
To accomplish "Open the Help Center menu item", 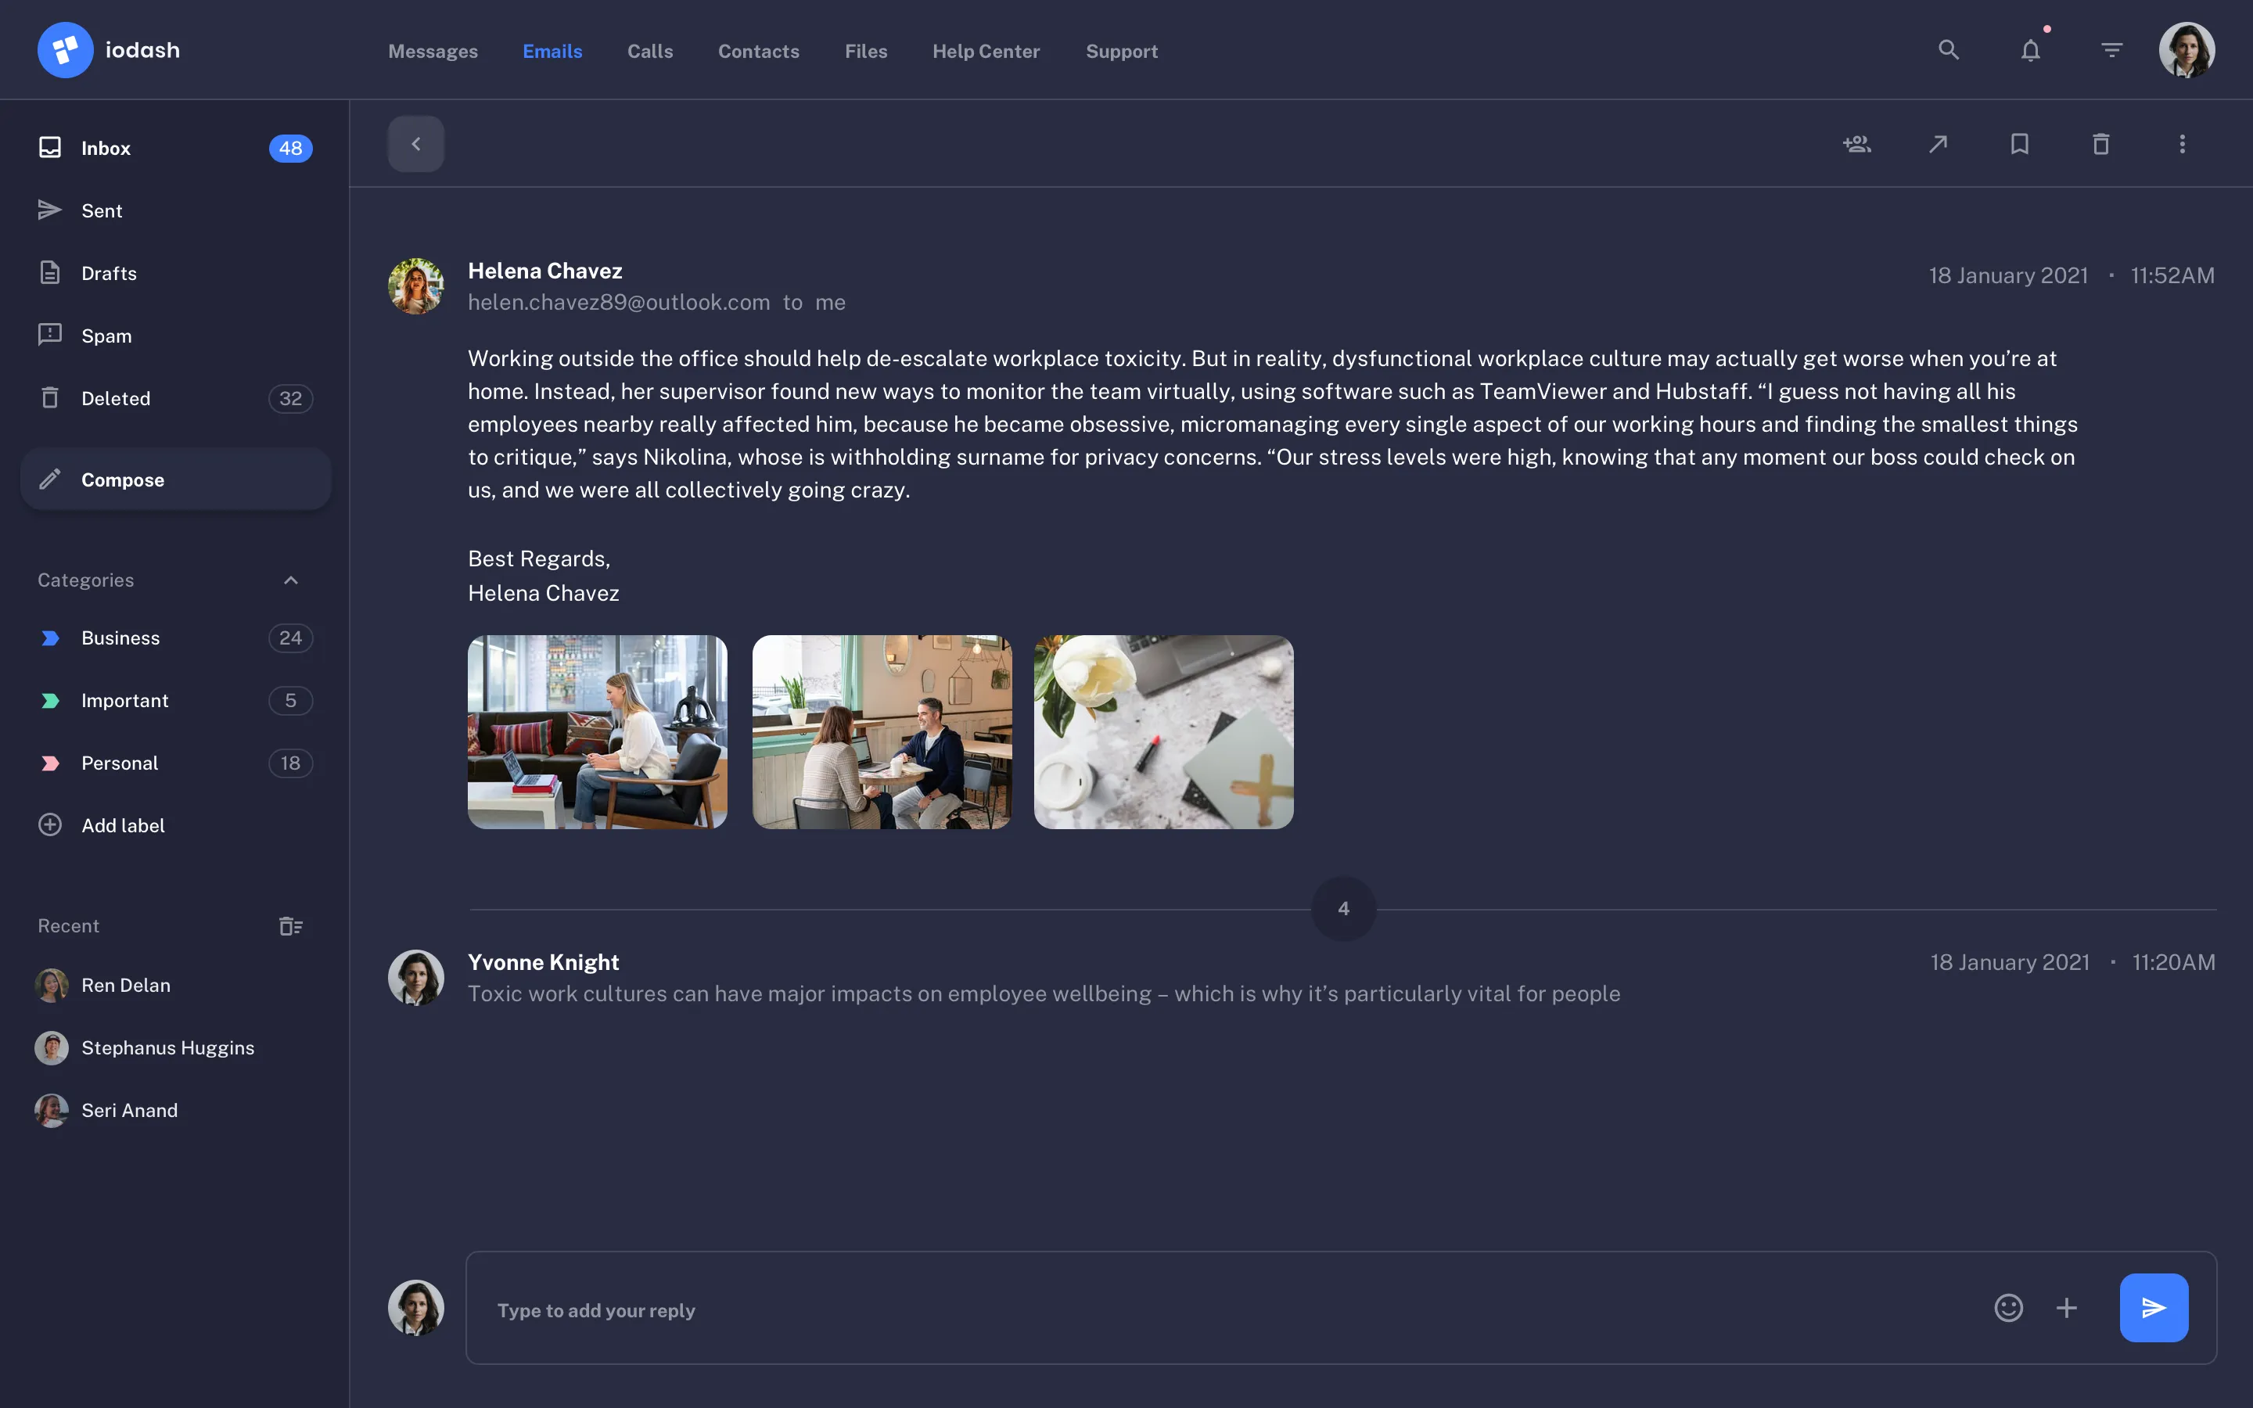I will point(986,51).
